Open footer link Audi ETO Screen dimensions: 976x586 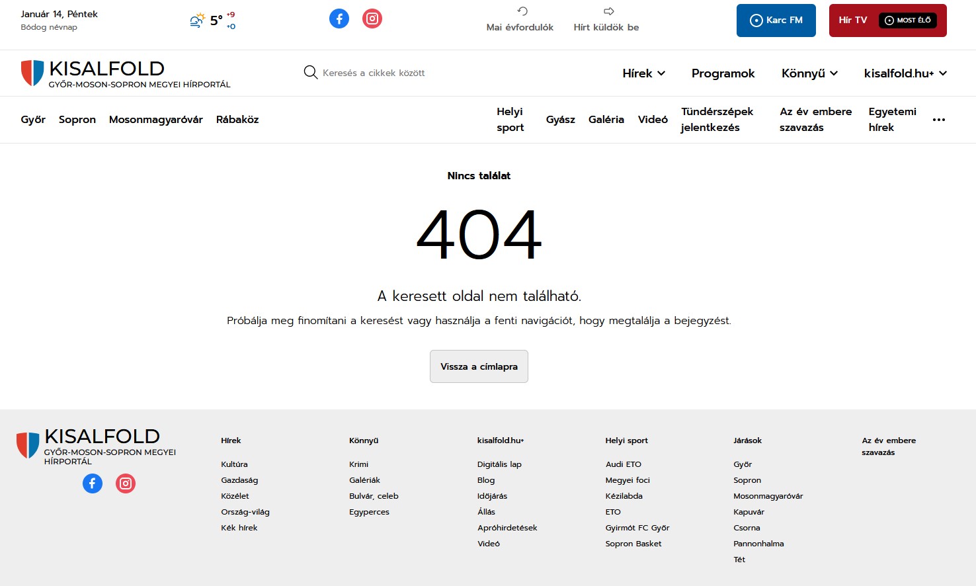click(x=624, y=464)
